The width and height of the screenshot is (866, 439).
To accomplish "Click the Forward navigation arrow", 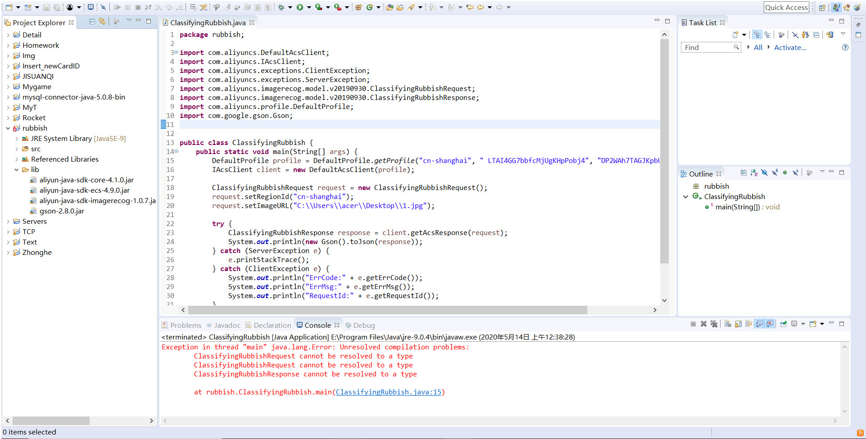I will pos(499,7).
